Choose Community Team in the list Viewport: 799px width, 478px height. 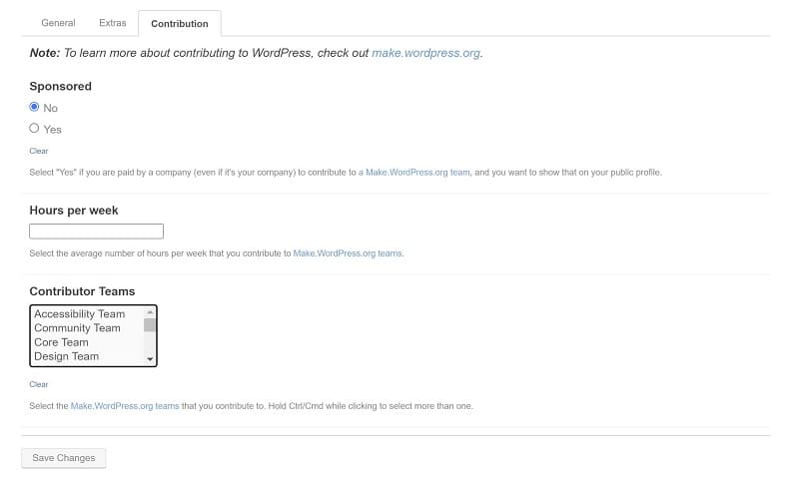coord(78,328)
